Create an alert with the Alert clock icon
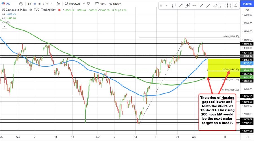 pyautogui.click(x=97, y=4)
